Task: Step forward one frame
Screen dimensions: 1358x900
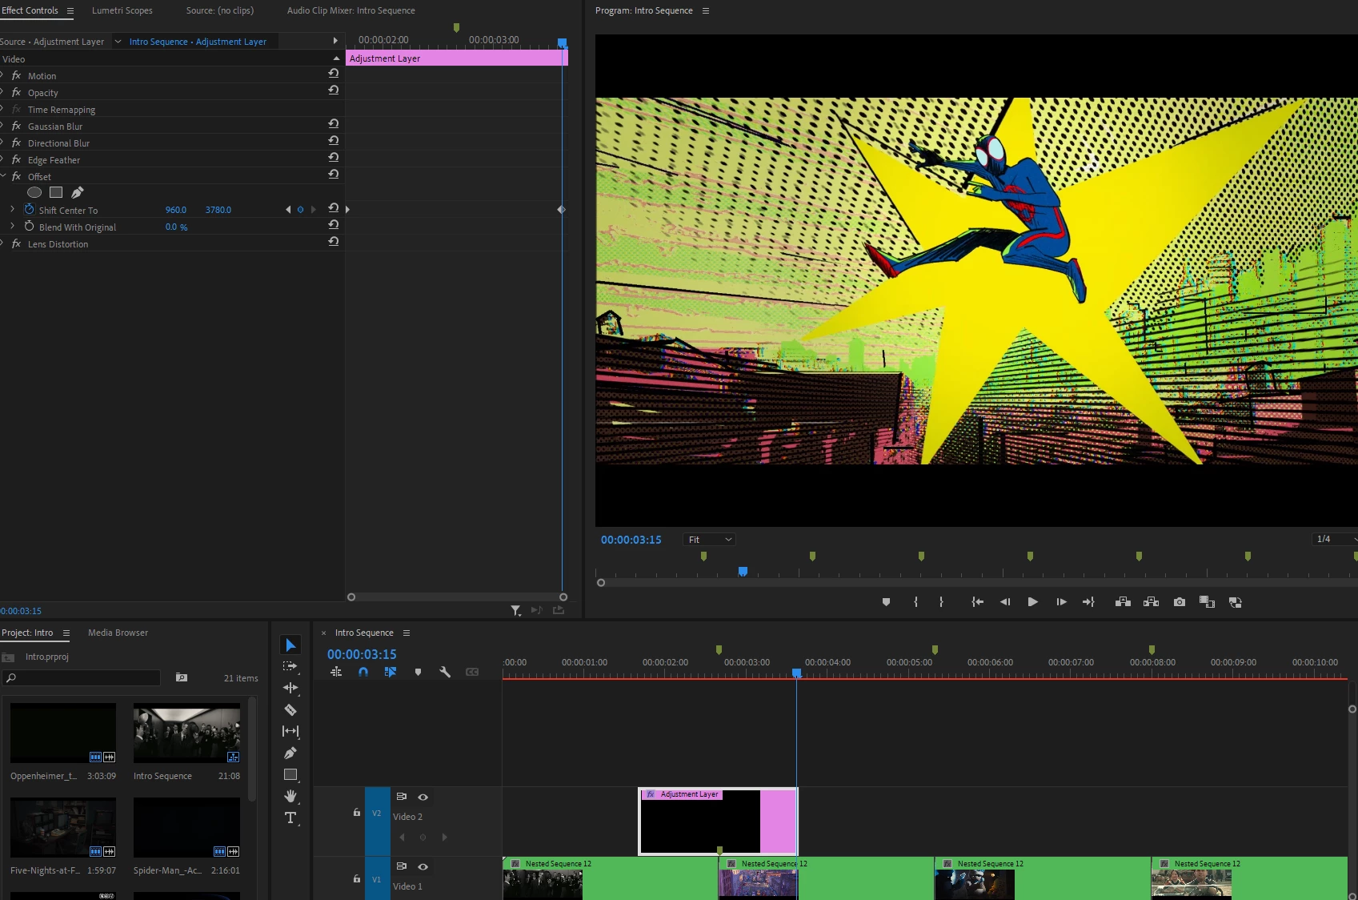Action: [1061, 602]
